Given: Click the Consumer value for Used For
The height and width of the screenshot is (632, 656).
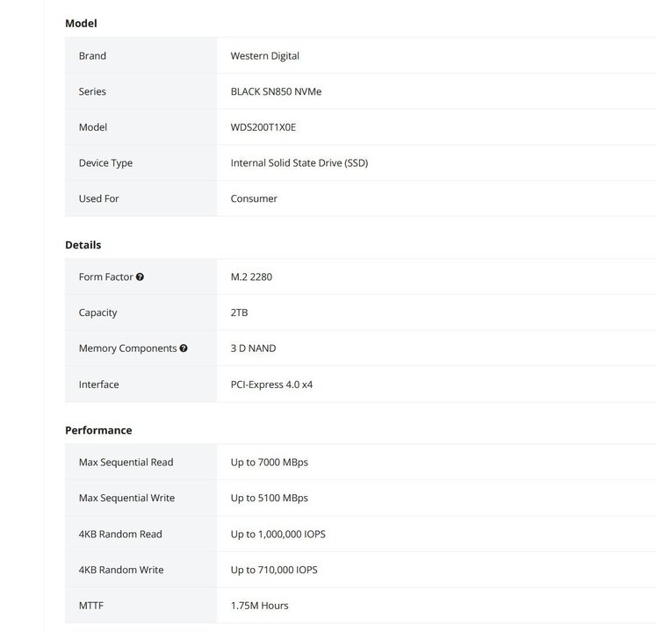Looking at the screenshot, I should pyautogui.click(x=254, y=199).
